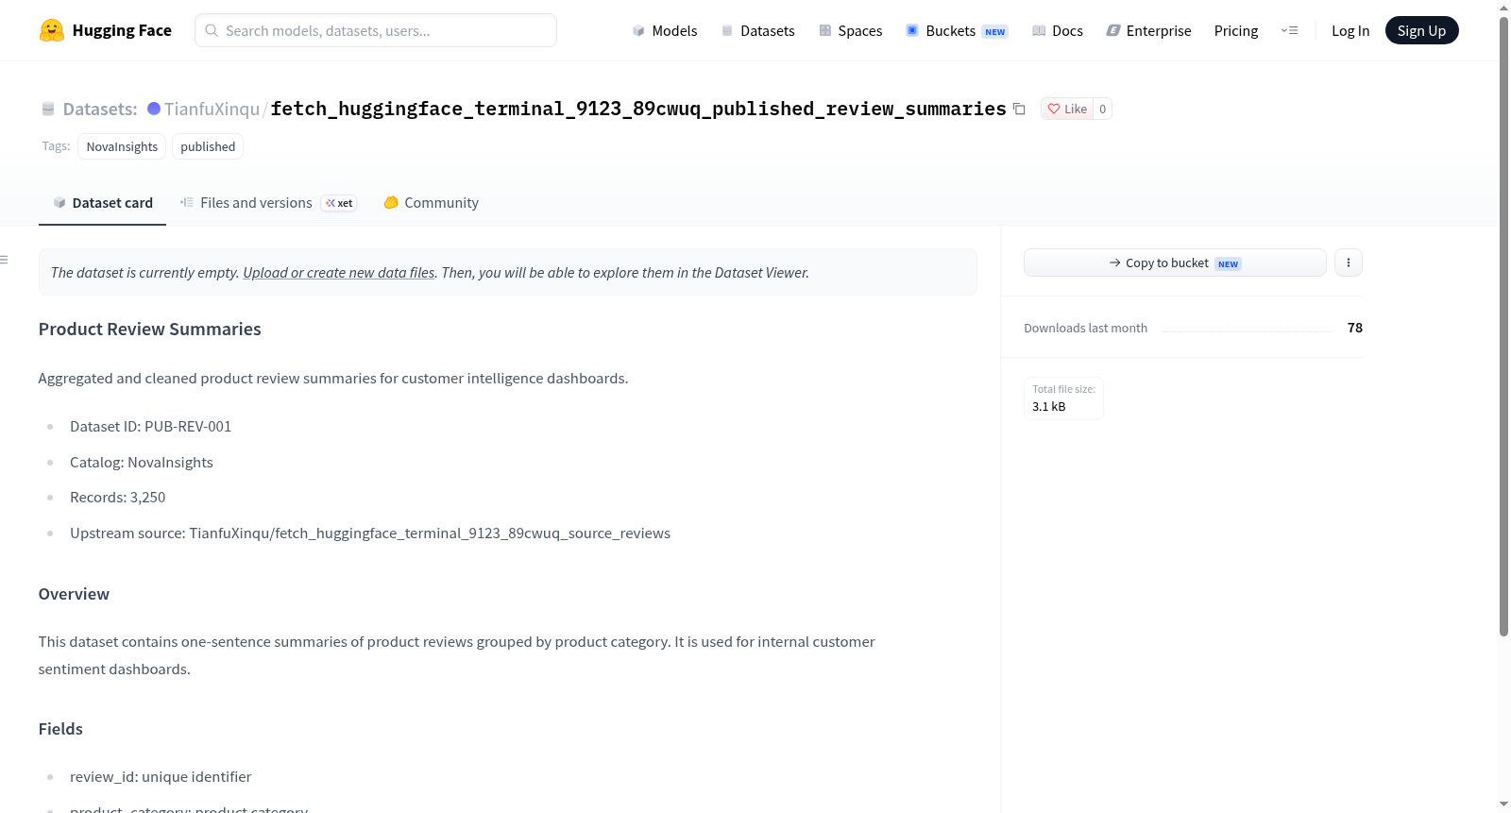Click the search magnifier icon
Viewport: 1511px width, 813px height.
point(212,30)
